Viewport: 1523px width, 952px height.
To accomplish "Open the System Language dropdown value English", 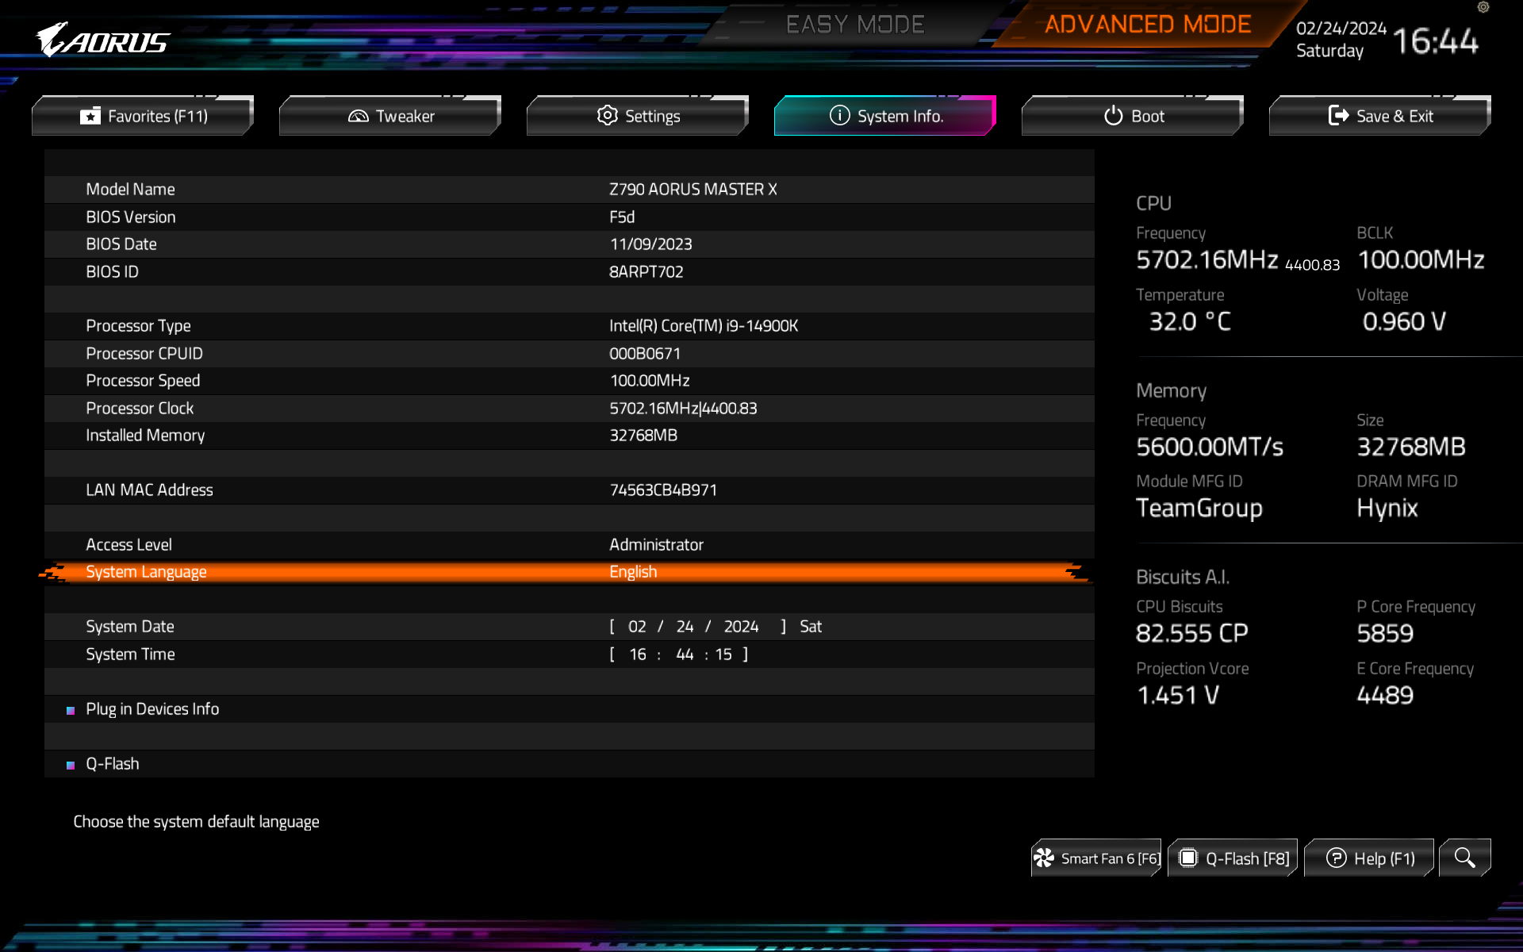I will coord(632,572).
